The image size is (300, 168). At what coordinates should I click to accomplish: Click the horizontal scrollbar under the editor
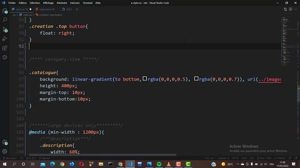tap(103, 155)
